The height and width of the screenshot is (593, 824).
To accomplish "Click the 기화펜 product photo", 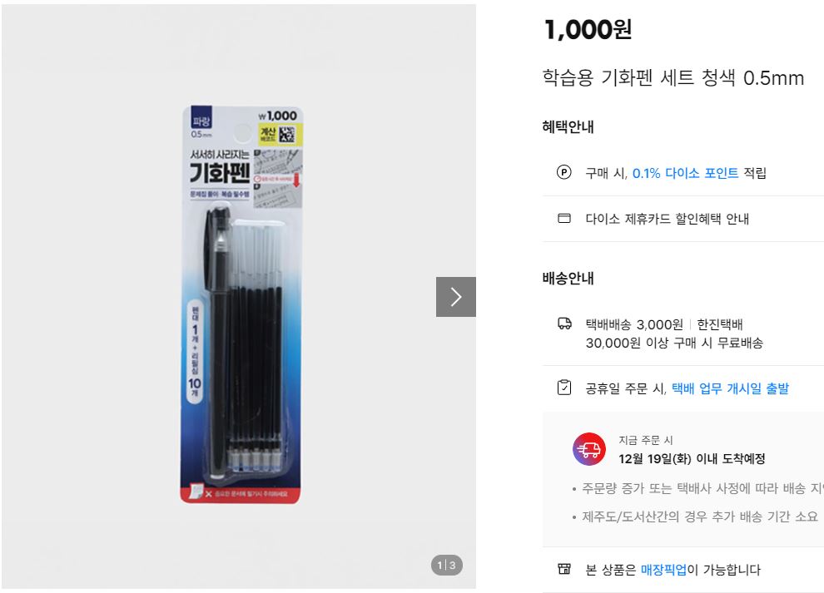I will (x=241, y=304).
